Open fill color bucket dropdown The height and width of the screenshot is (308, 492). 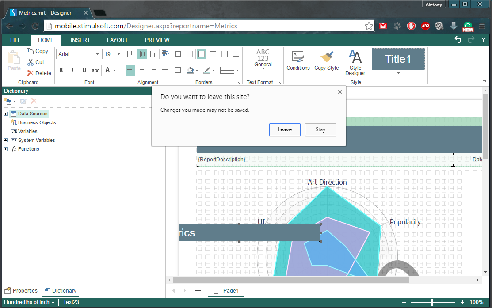pyautogui.click(x=197, y=70)
